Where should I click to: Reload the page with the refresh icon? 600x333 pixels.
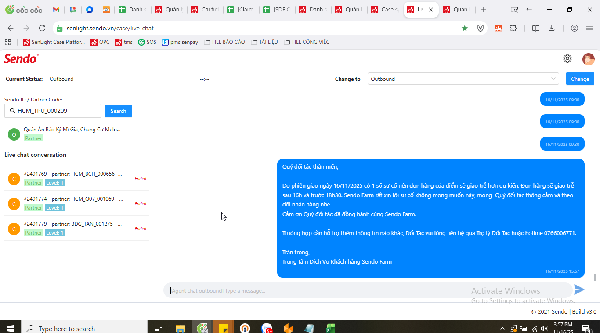point(42,28)
